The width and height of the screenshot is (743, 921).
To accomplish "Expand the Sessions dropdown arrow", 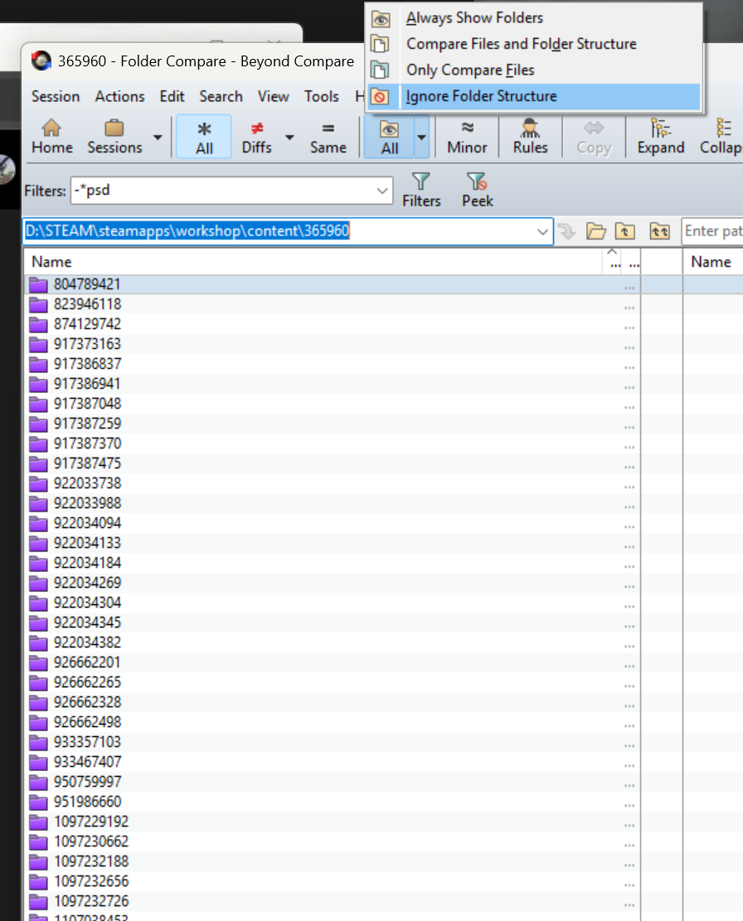I will tap(158, 137).
